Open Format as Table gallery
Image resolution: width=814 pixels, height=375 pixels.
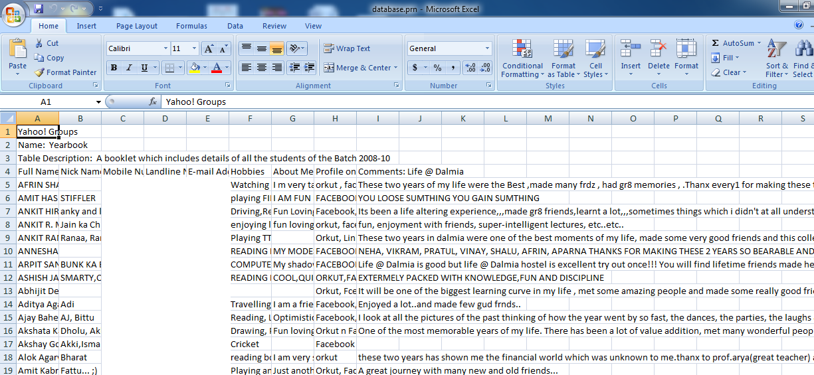pos(563,58)
